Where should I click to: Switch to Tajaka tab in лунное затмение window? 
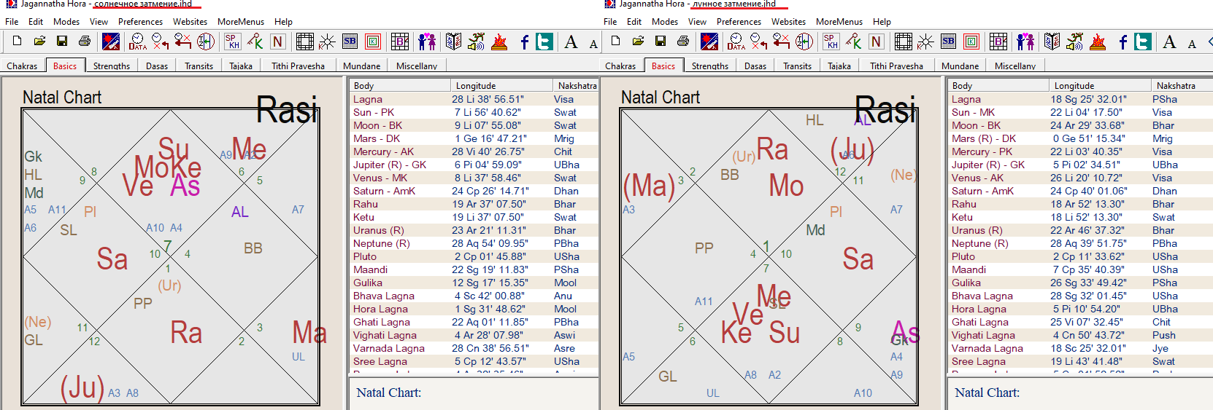[839, 66]
